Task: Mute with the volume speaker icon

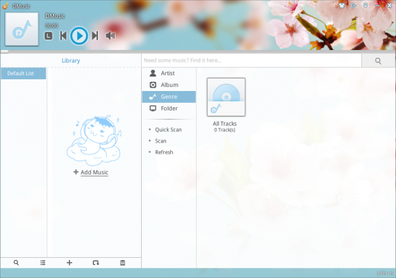Action: (x=110, y=35)
